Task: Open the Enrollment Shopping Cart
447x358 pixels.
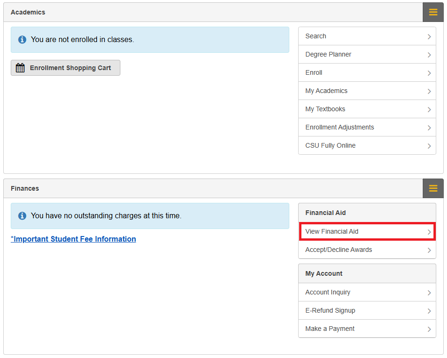Action: pyautogui.click(x=70, y=68)
